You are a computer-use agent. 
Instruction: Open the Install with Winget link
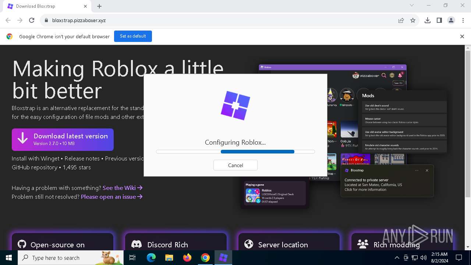tap(35, 158)
